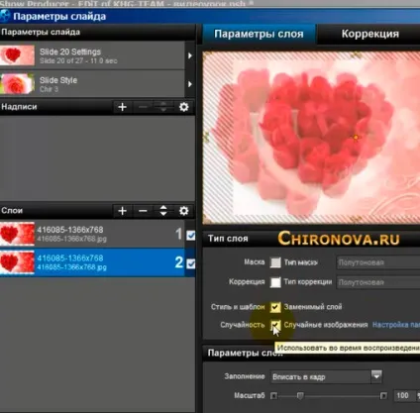Open Слои panel settings gear

[x=184, y=211]
